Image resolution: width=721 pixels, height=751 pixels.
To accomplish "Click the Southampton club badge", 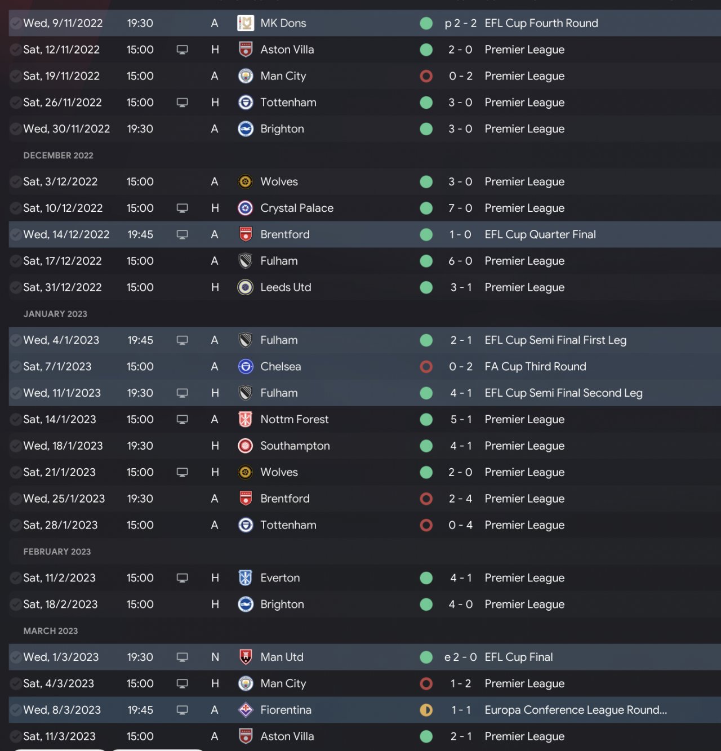I will point(246,446).
